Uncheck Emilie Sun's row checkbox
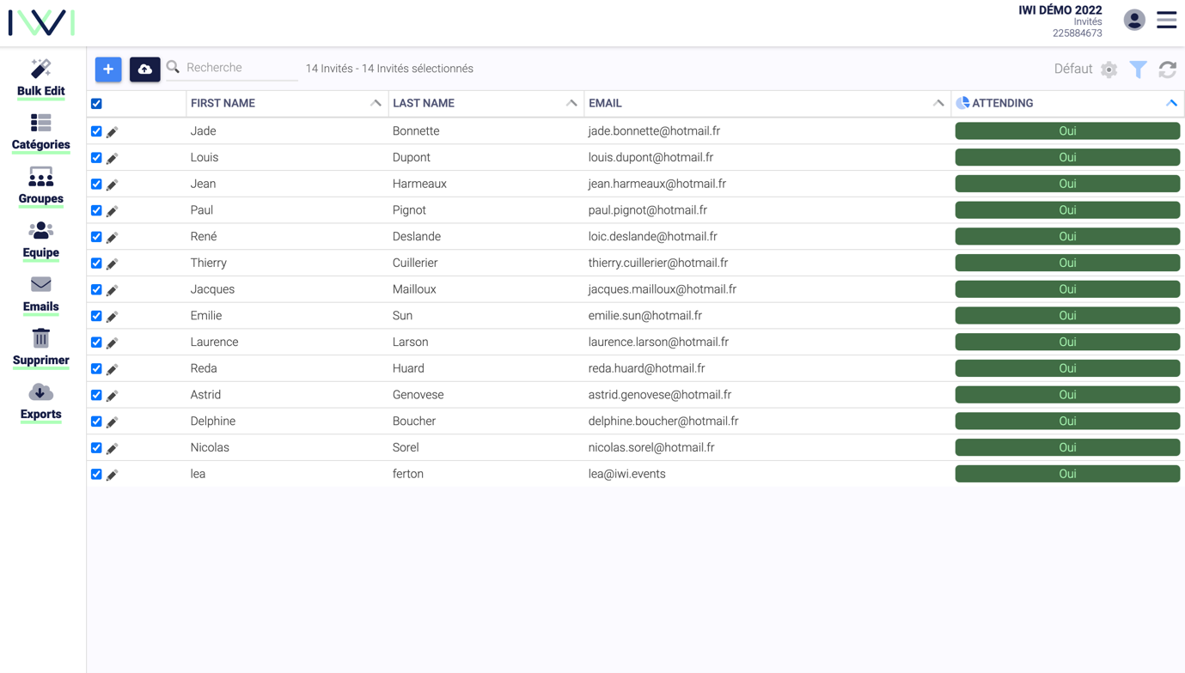The image size is (1185, 673). point(96,316)
